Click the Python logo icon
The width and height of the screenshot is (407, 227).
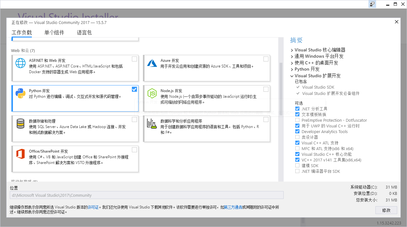tap(21, 93)
